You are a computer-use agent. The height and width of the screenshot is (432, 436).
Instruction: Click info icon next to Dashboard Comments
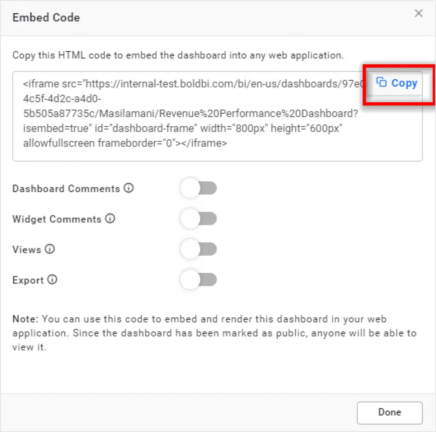click(129, 188)
